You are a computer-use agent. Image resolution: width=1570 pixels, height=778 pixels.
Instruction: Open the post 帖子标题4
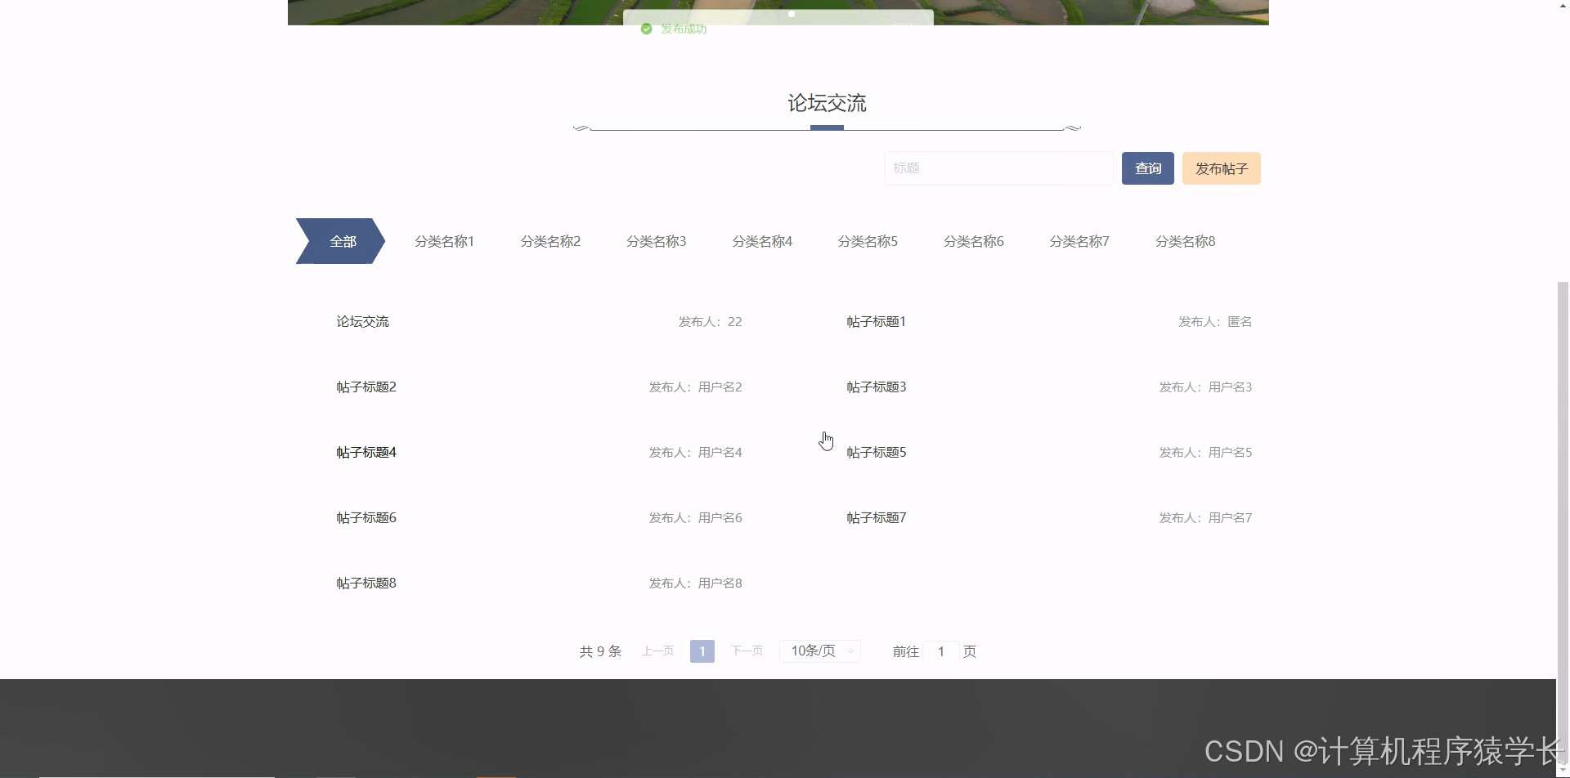(366, 453)
